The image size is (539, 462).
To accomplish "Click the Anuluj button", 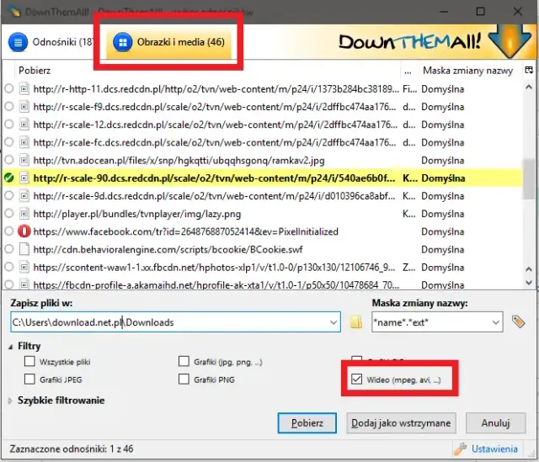I will (496, 422).
